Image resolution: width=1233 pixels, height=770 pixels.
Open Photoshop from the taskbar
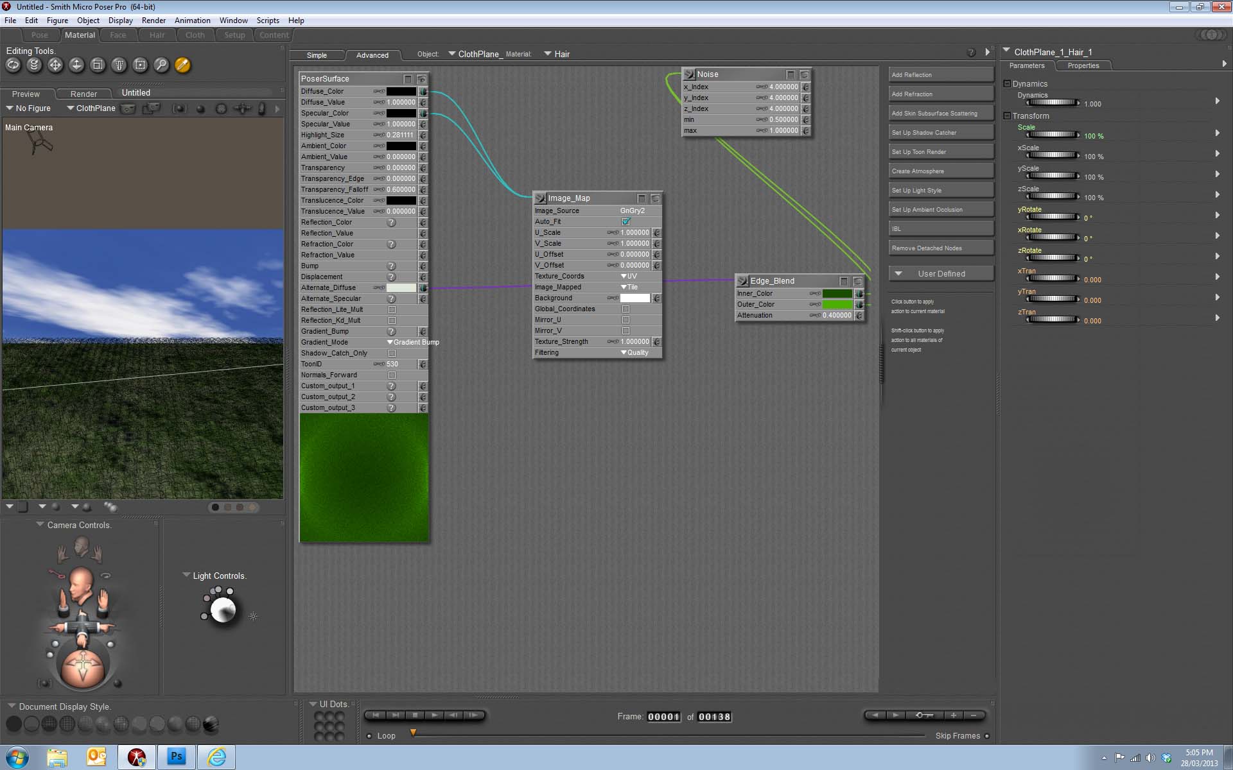176,757
